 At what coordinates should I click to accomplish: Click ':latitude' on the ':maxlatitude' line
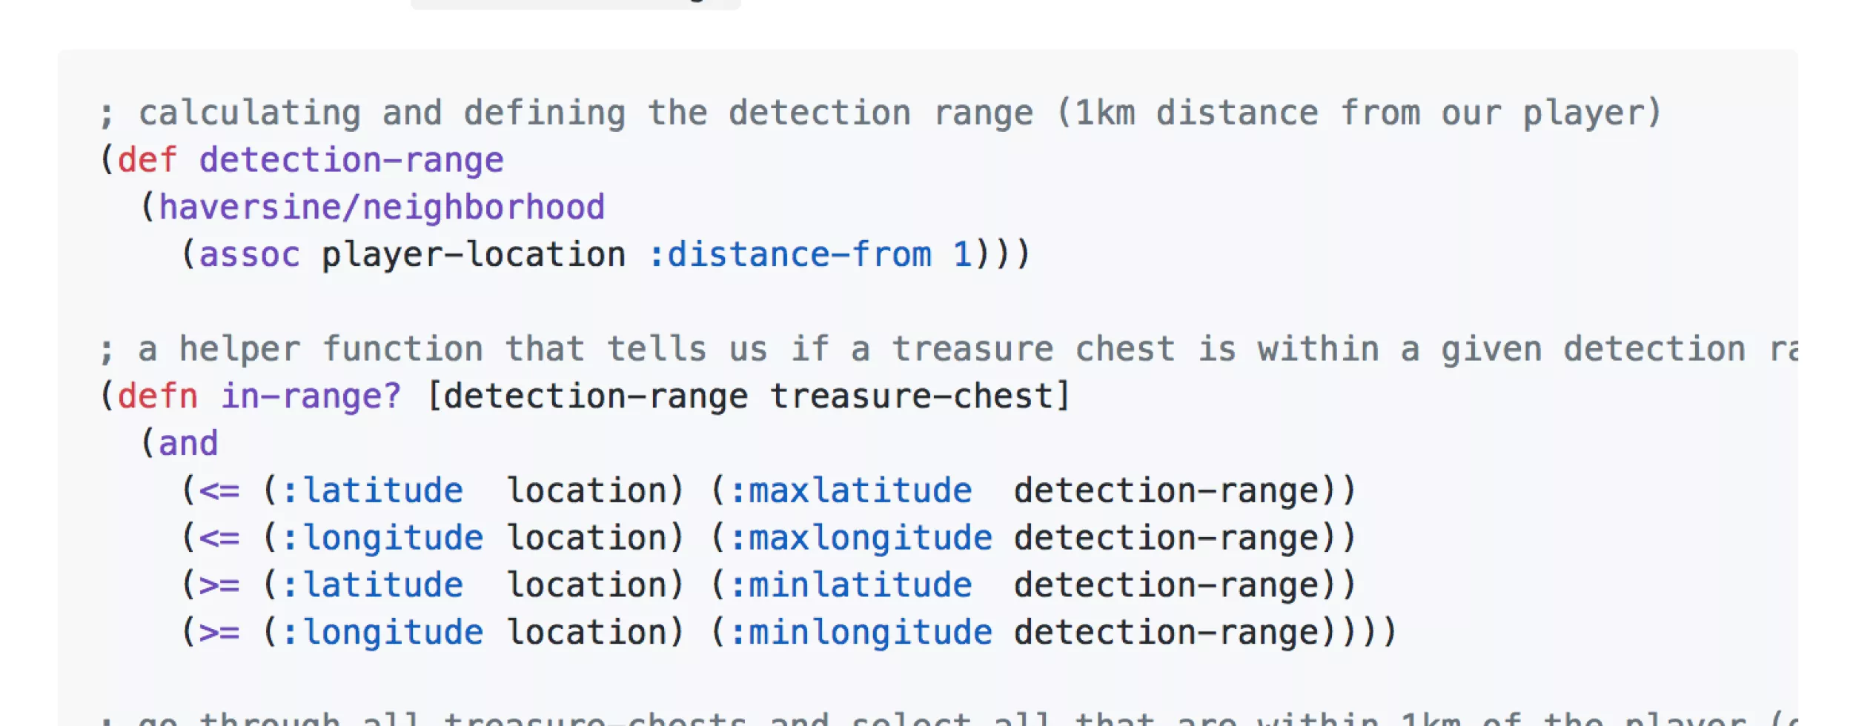[374, 491]
